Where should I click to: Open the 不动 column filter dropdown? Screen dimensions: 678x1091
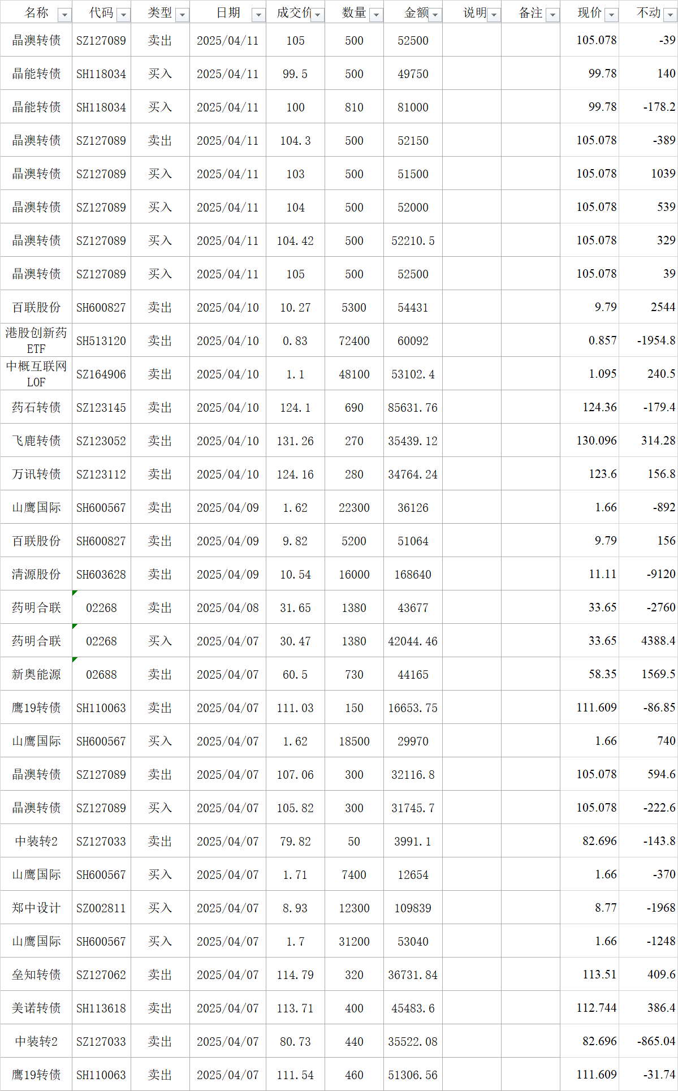[671, 15]
